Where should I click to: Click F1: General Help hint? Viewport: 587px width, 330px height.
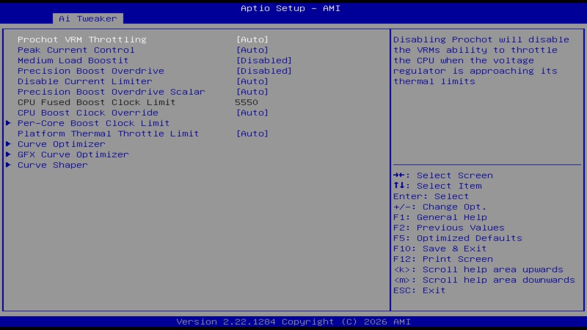(440, 218)
